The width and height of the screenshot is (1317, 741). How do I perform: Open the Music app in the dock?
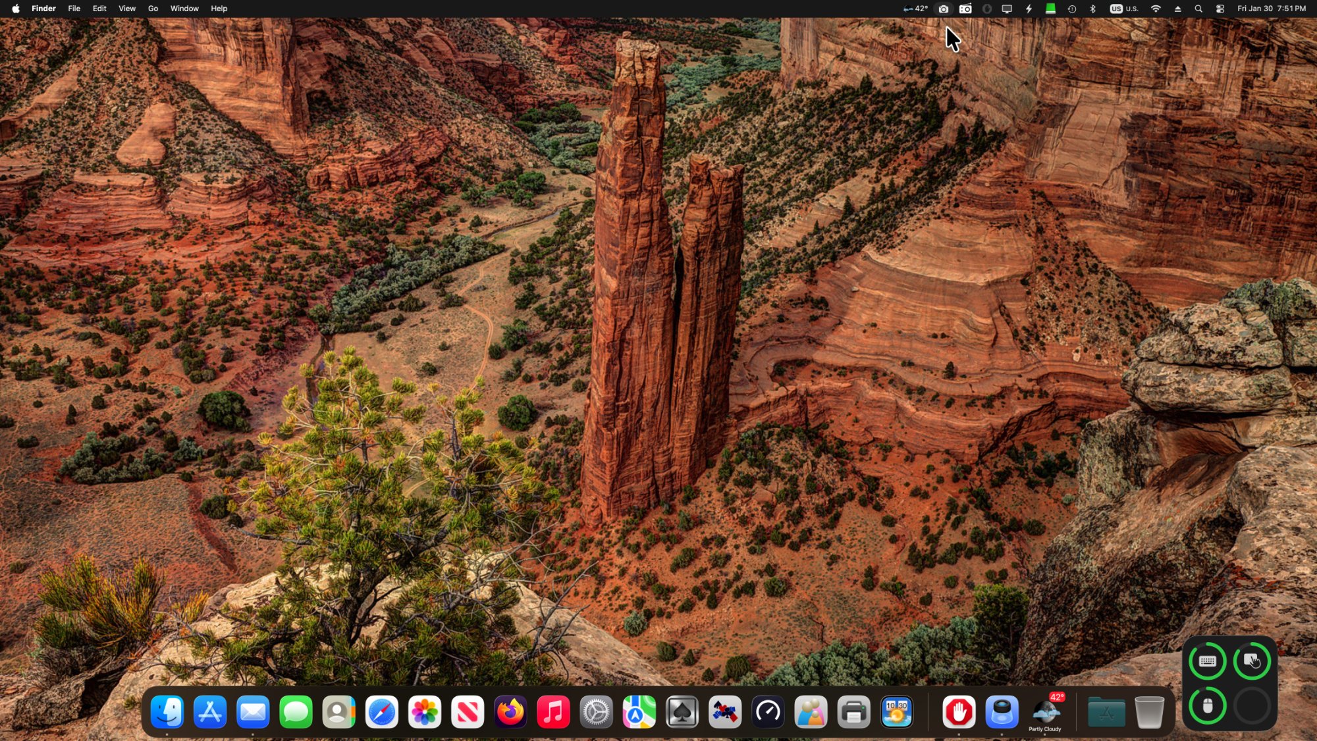pyautogui.click(x=553, y=712)
